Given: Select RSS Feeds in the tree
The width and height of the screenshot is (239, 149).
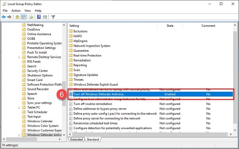Looking at the screenshot, I should pyautogui.click(x=34, y=61).
